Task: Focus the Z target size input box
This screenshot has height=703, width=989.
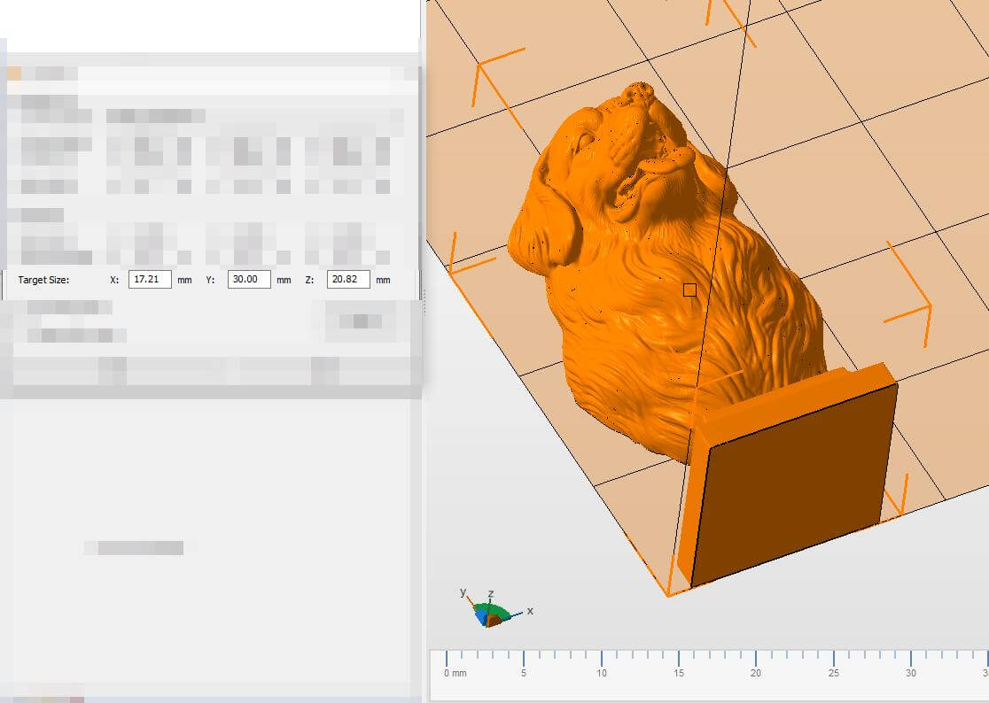Action: coord(348,280)
